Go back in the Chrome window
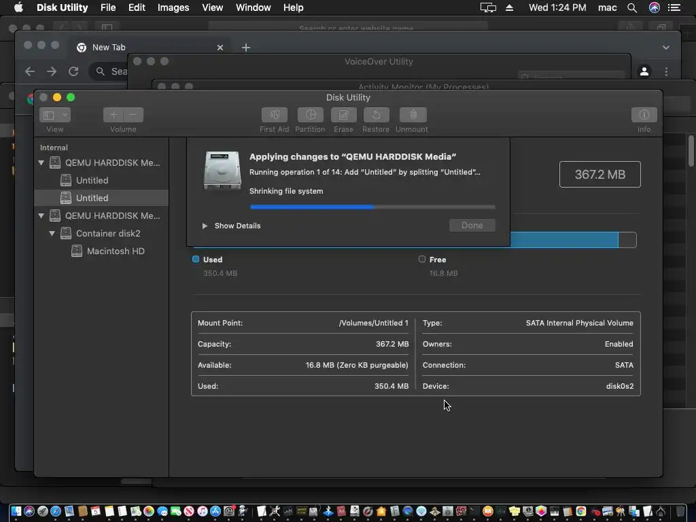 pyautogui.click(x=30, y=71)
